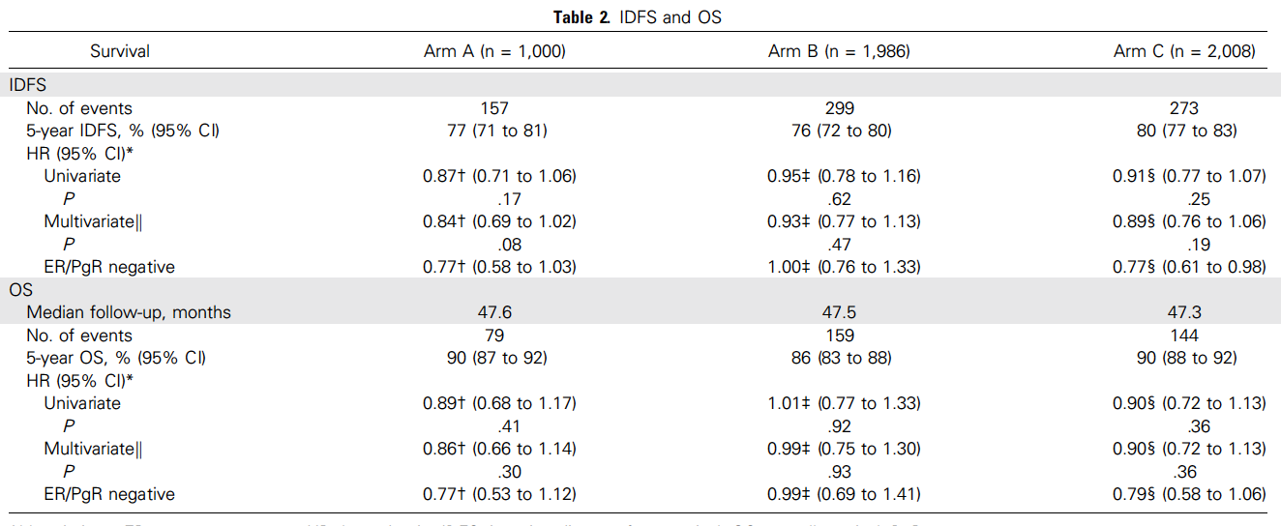This screenshot has width=1281, height=526.
Task: Click the "5-year IDFS, % (95% CI)" row label
Action: [x=123, y=131]
